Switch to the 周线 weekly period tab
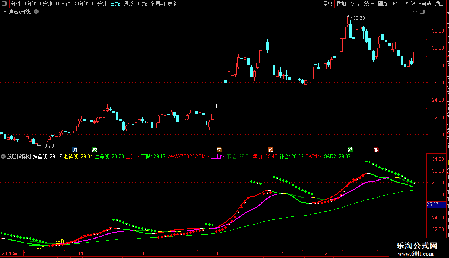The image size is (449, 258). (x=129, y=4)
